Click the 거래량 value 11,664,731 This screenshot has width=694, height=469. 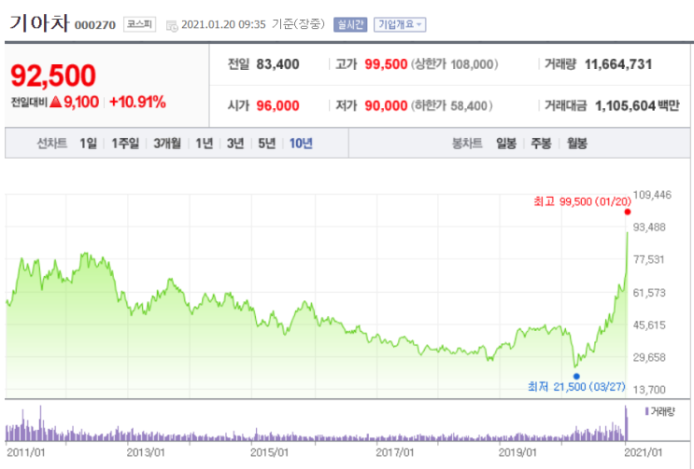pos(618,64)
